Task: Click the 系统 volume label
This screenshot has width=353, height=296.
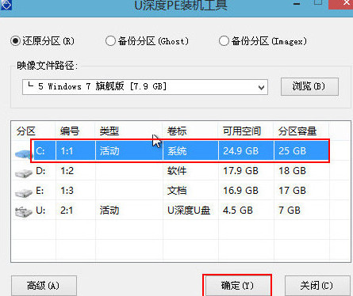Action: [177, 151]
